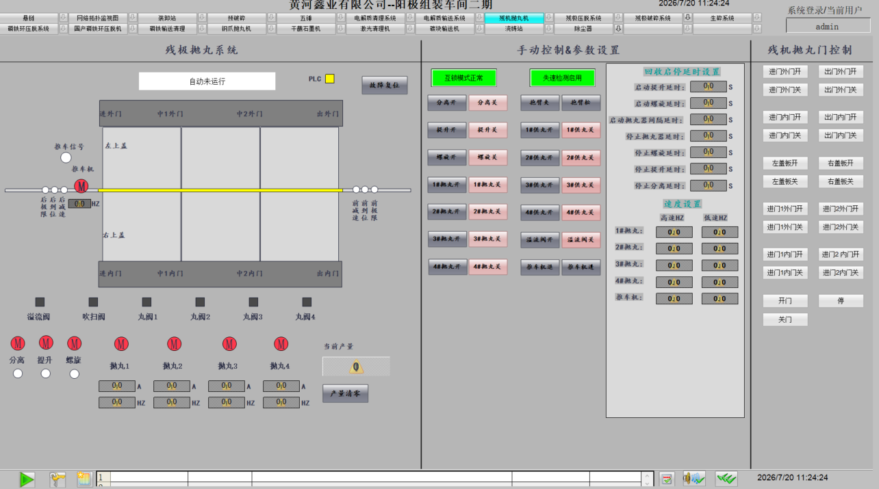
Task: Turn off with 分离关 button
Action: coord(488,103)
